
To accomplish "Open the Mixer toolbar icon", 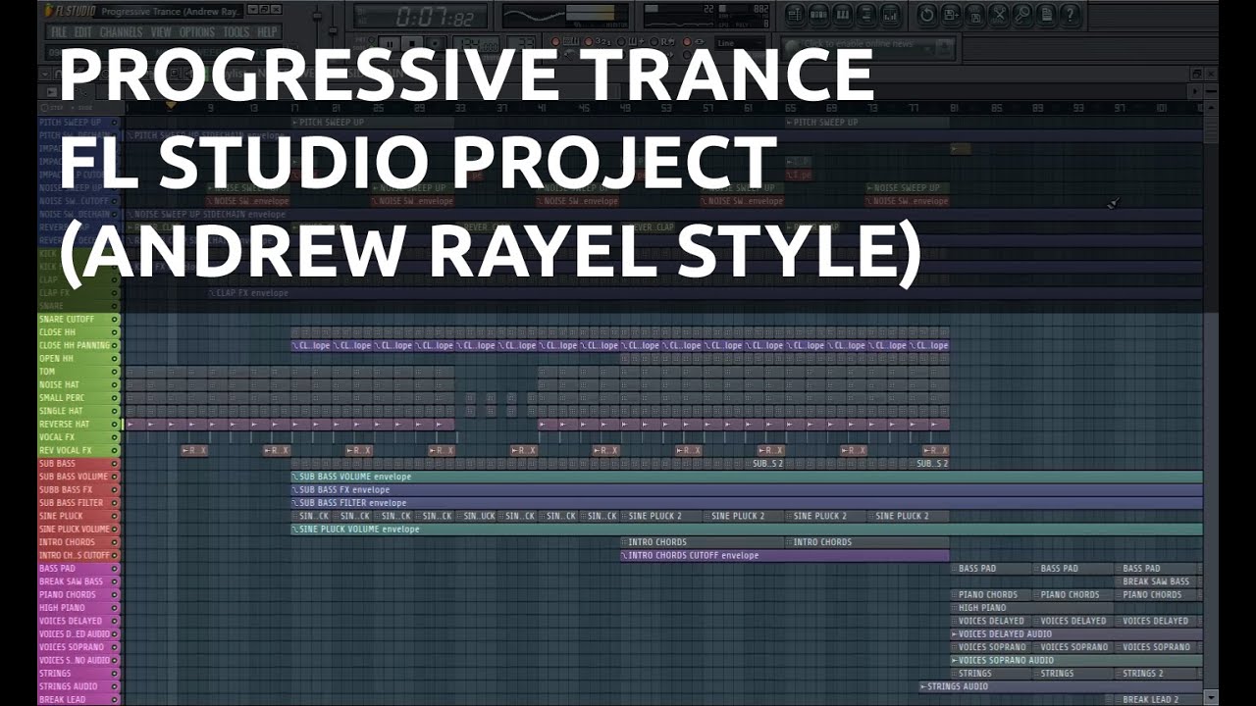I will [892, 15].
